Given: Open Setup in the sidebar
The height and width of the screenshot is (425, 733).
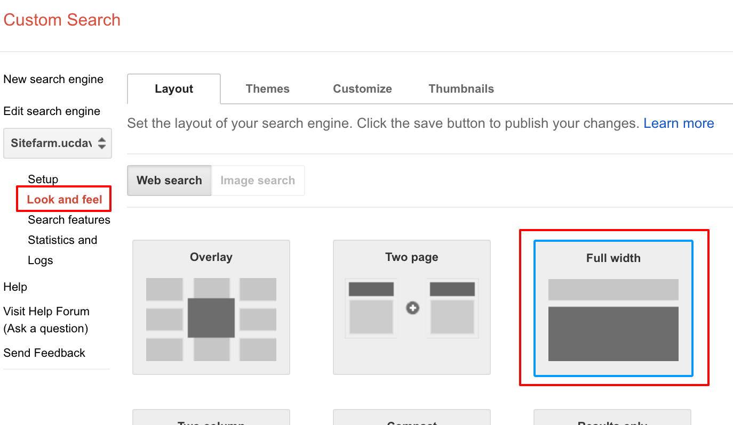Looking at the screenshot, I should [43, 179].
